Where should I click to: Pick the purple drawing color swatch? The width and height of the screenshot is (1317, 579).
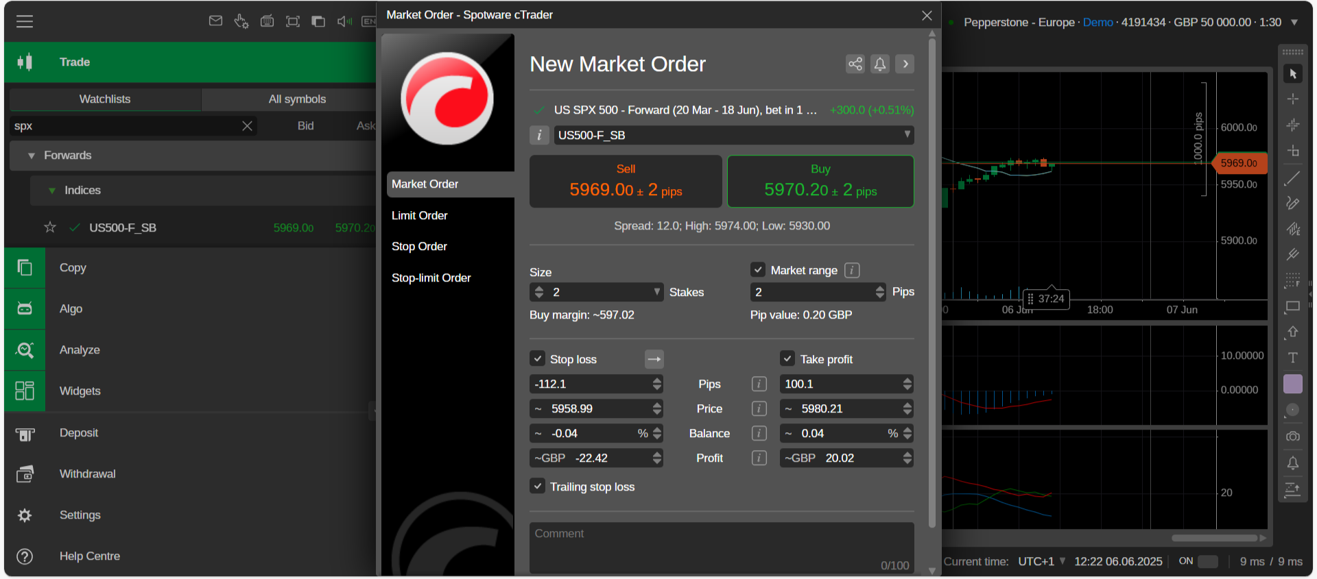1293,384
